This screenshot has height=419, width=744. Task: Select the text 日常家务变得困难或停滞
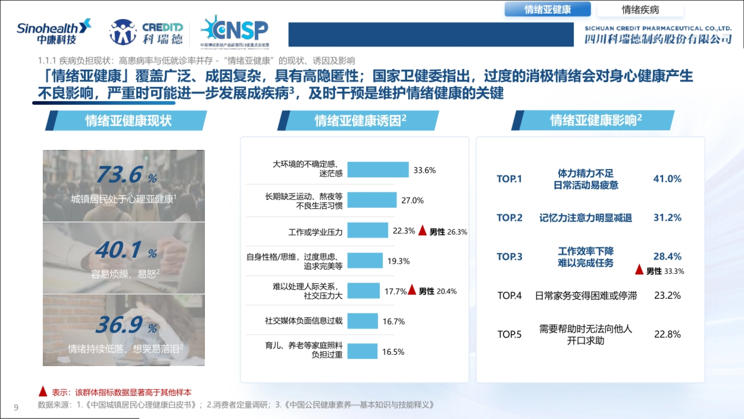586,295
